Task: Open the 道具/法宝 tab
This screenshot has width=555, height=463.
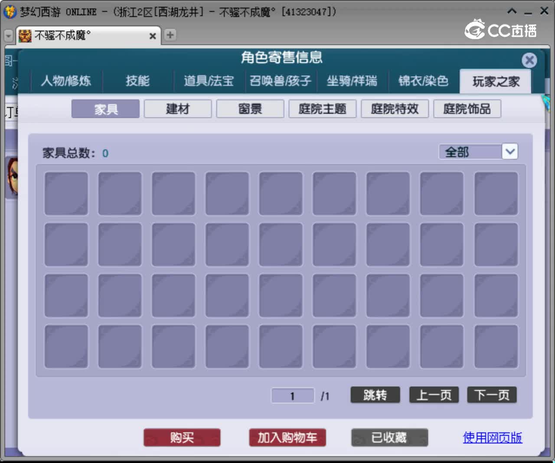Action: [209, 81]
